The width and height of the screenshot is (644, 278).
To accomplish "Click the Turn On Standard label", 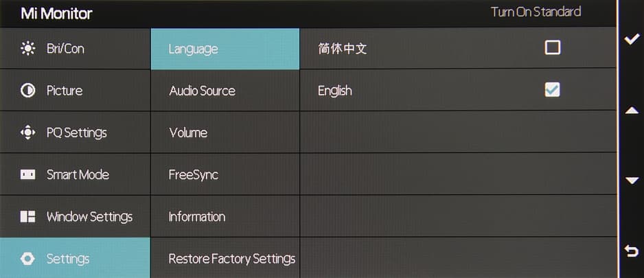I will (x=536, y=12).
